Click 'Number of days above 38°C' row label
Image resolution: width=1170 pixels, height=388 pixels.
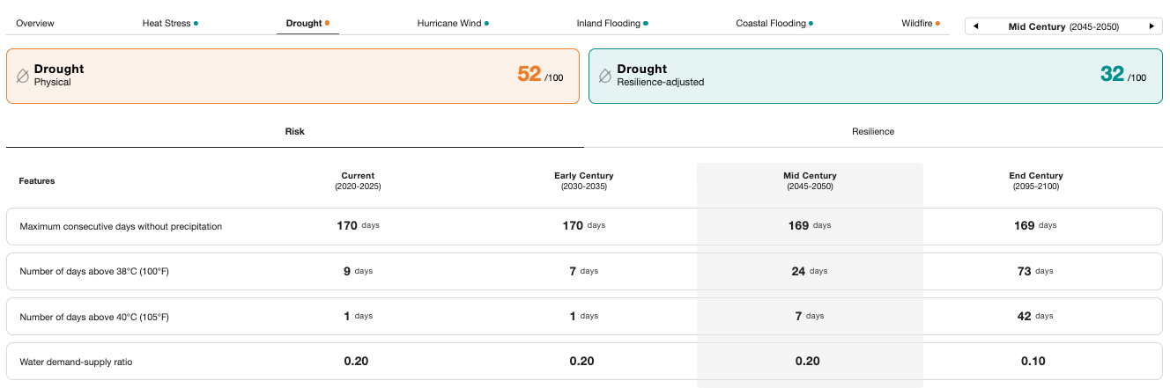pyautogui.click(x=94, y=271)
